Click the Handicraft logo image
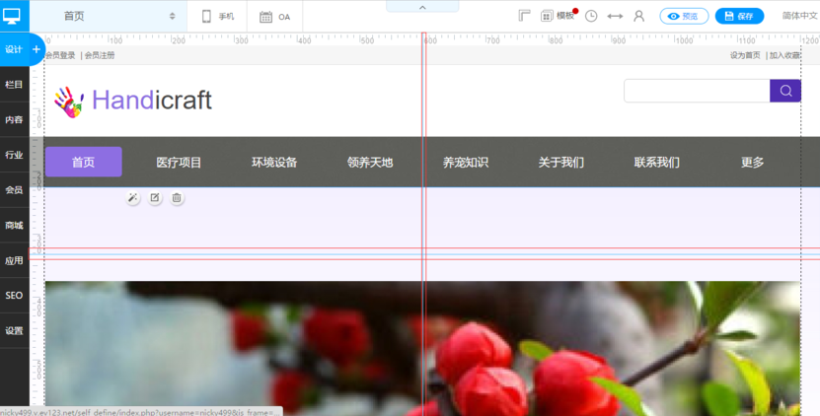The height and width of the screenshot is (416, 820). point(133,101)
